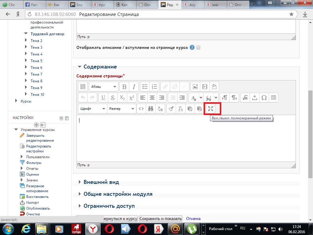This screenshot has height=235, width=313.
Task: Expand the Внешний вид section
Action: click(80, 182)
